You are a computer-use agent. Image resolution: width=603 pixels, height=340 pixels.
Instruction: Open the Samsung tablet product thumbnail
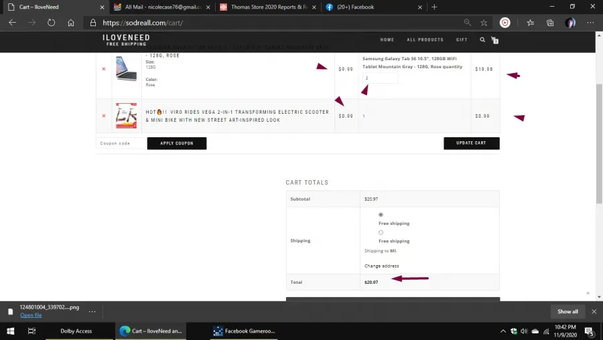click(x=126, y=68)
